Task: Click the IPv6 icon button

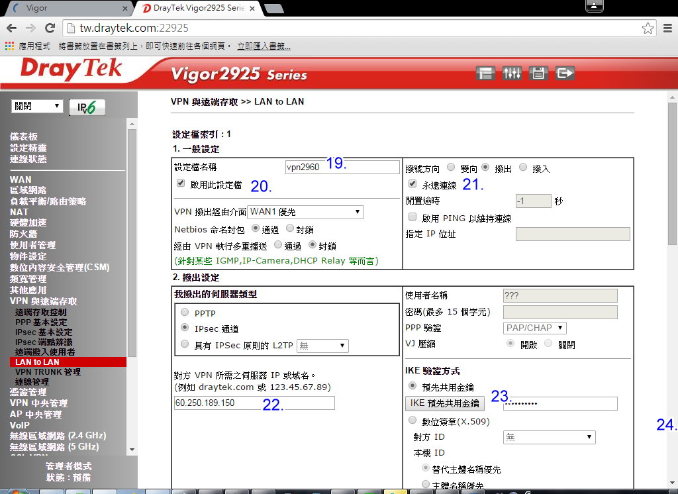Action: point(87,107)
